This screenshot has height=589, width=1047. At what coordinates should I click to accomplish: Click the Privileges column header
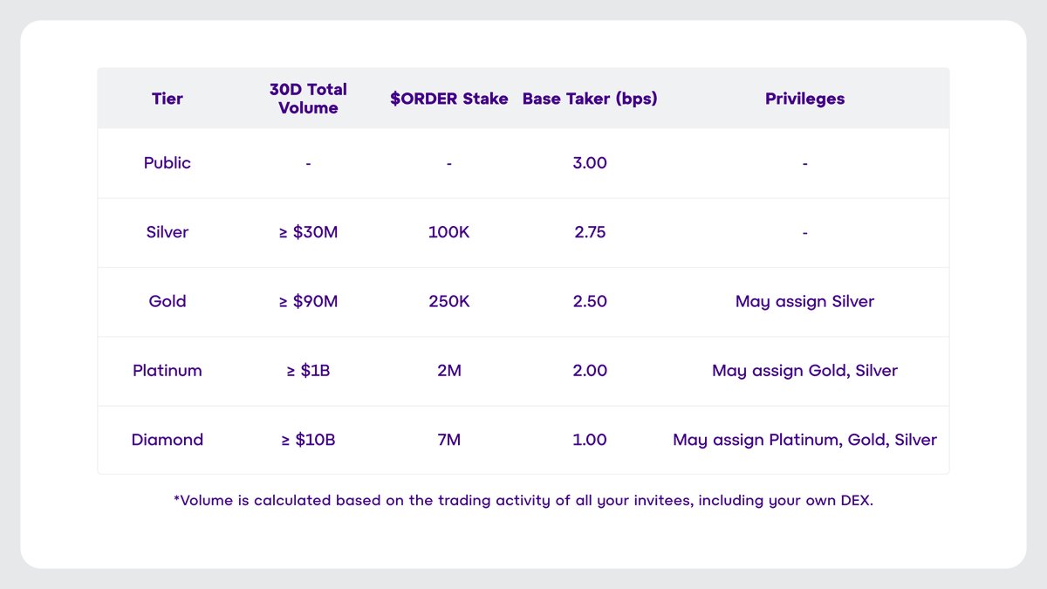(x=804, y=99)
